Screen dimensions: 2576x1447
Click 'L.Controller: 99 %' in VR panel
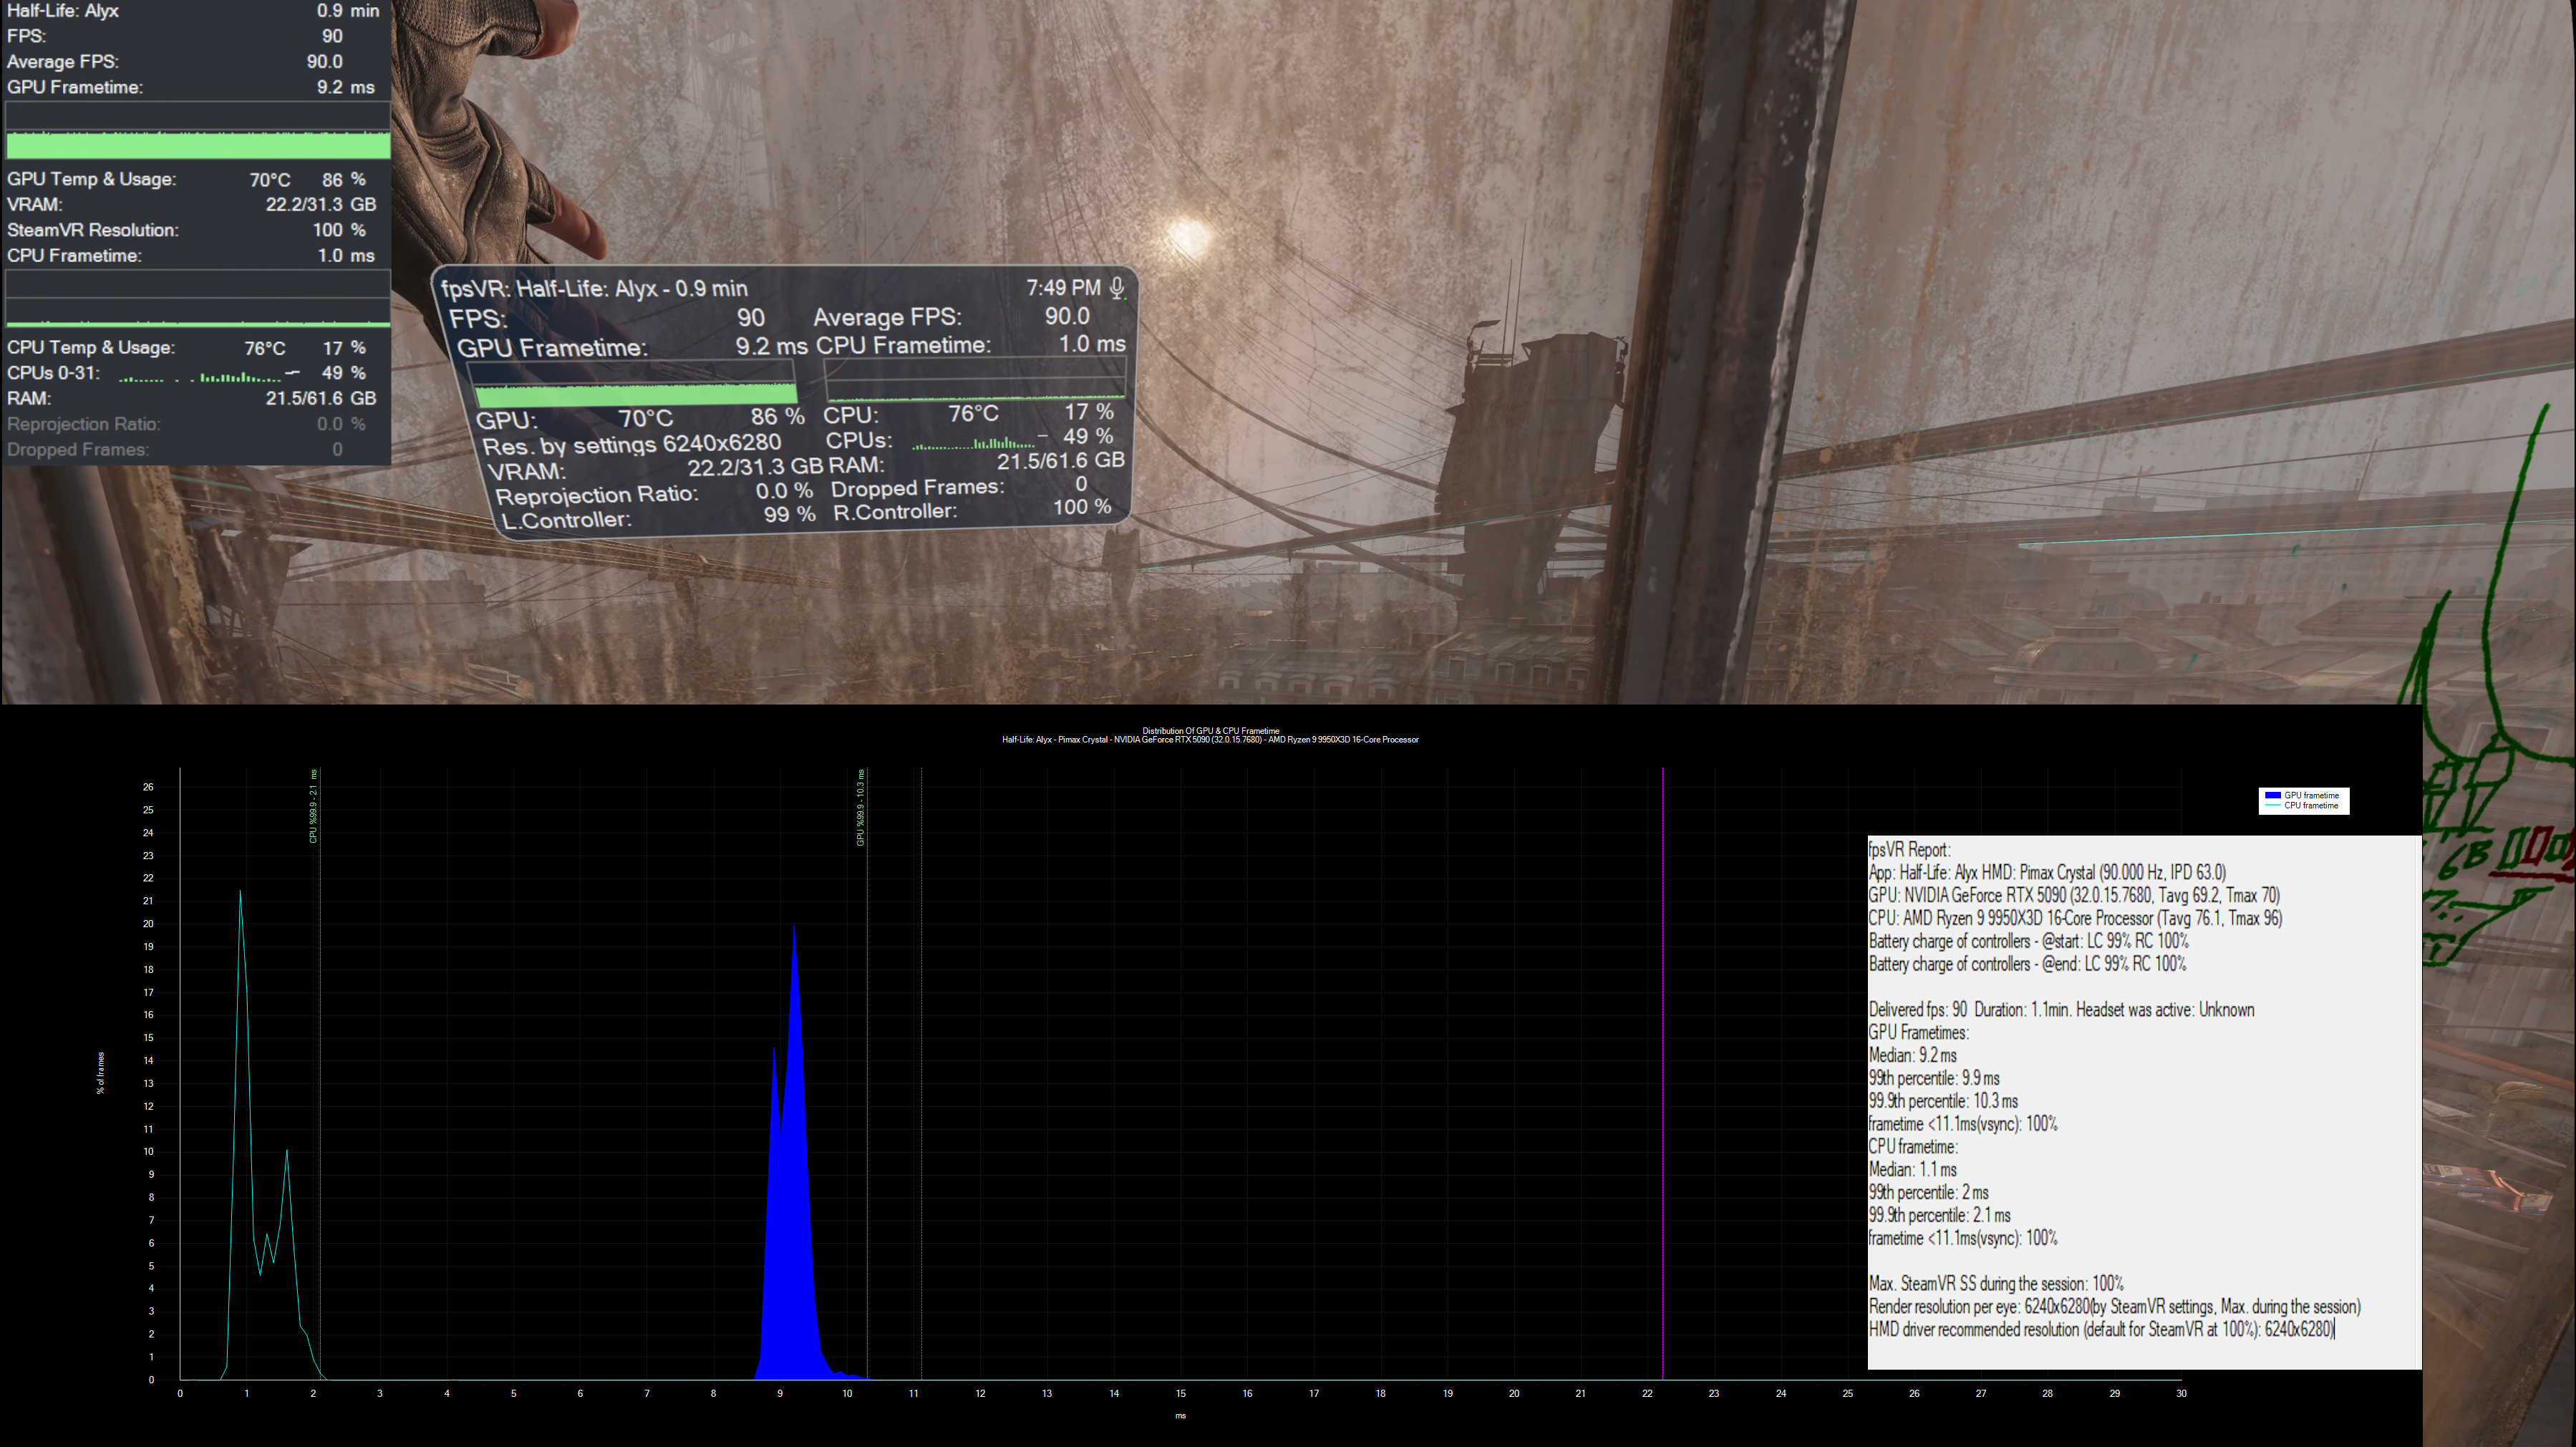(658, 518)
